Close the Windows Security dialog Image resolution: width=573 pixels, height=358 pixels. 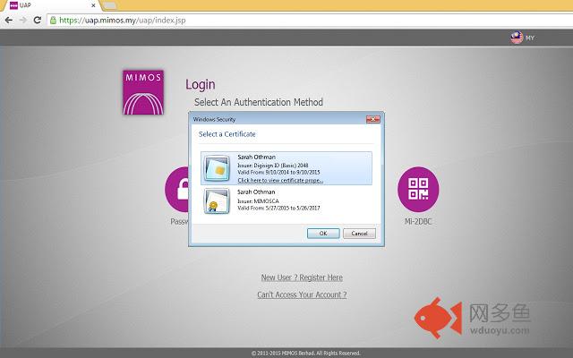point(372,119)
